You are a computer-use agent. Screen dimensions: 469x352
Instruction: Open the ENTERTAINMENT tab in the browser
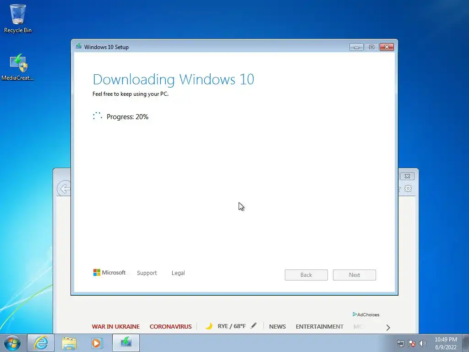pos(319,326)
